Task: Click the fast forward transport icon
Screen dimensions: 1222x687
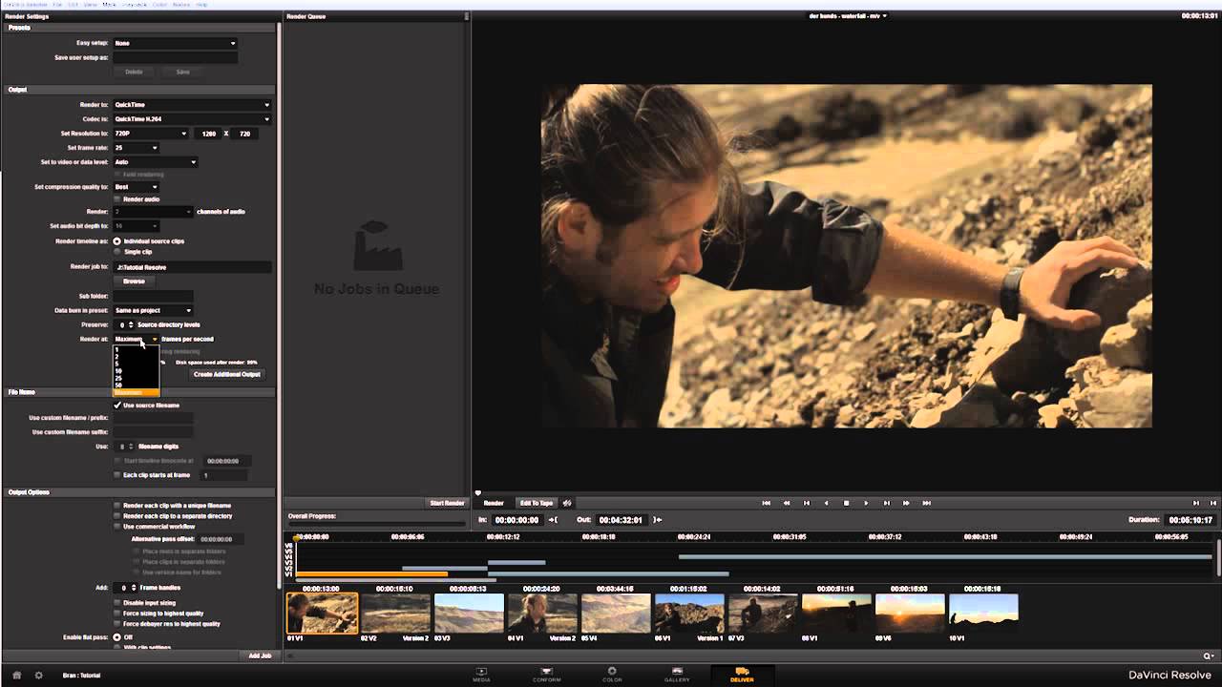Action: pyautogui.click(x=906, y=503)
